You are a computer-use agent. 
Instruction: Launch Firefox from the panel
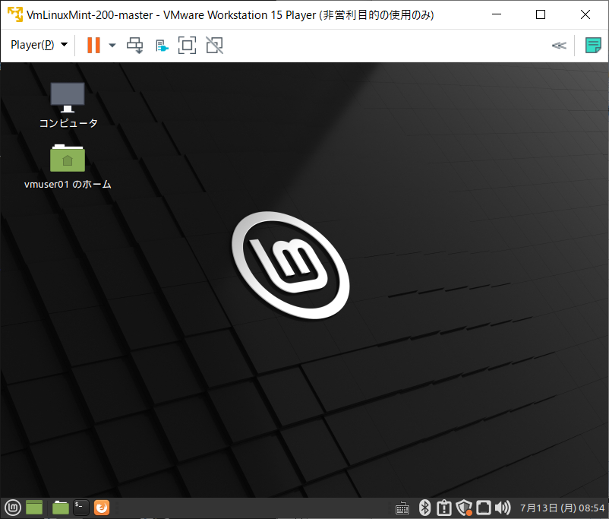(x=102, y=508)
